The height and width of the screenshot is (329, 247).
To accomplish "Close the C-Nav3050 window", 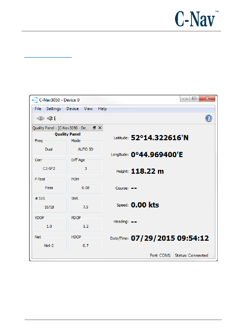I will [x=207, y=99].
